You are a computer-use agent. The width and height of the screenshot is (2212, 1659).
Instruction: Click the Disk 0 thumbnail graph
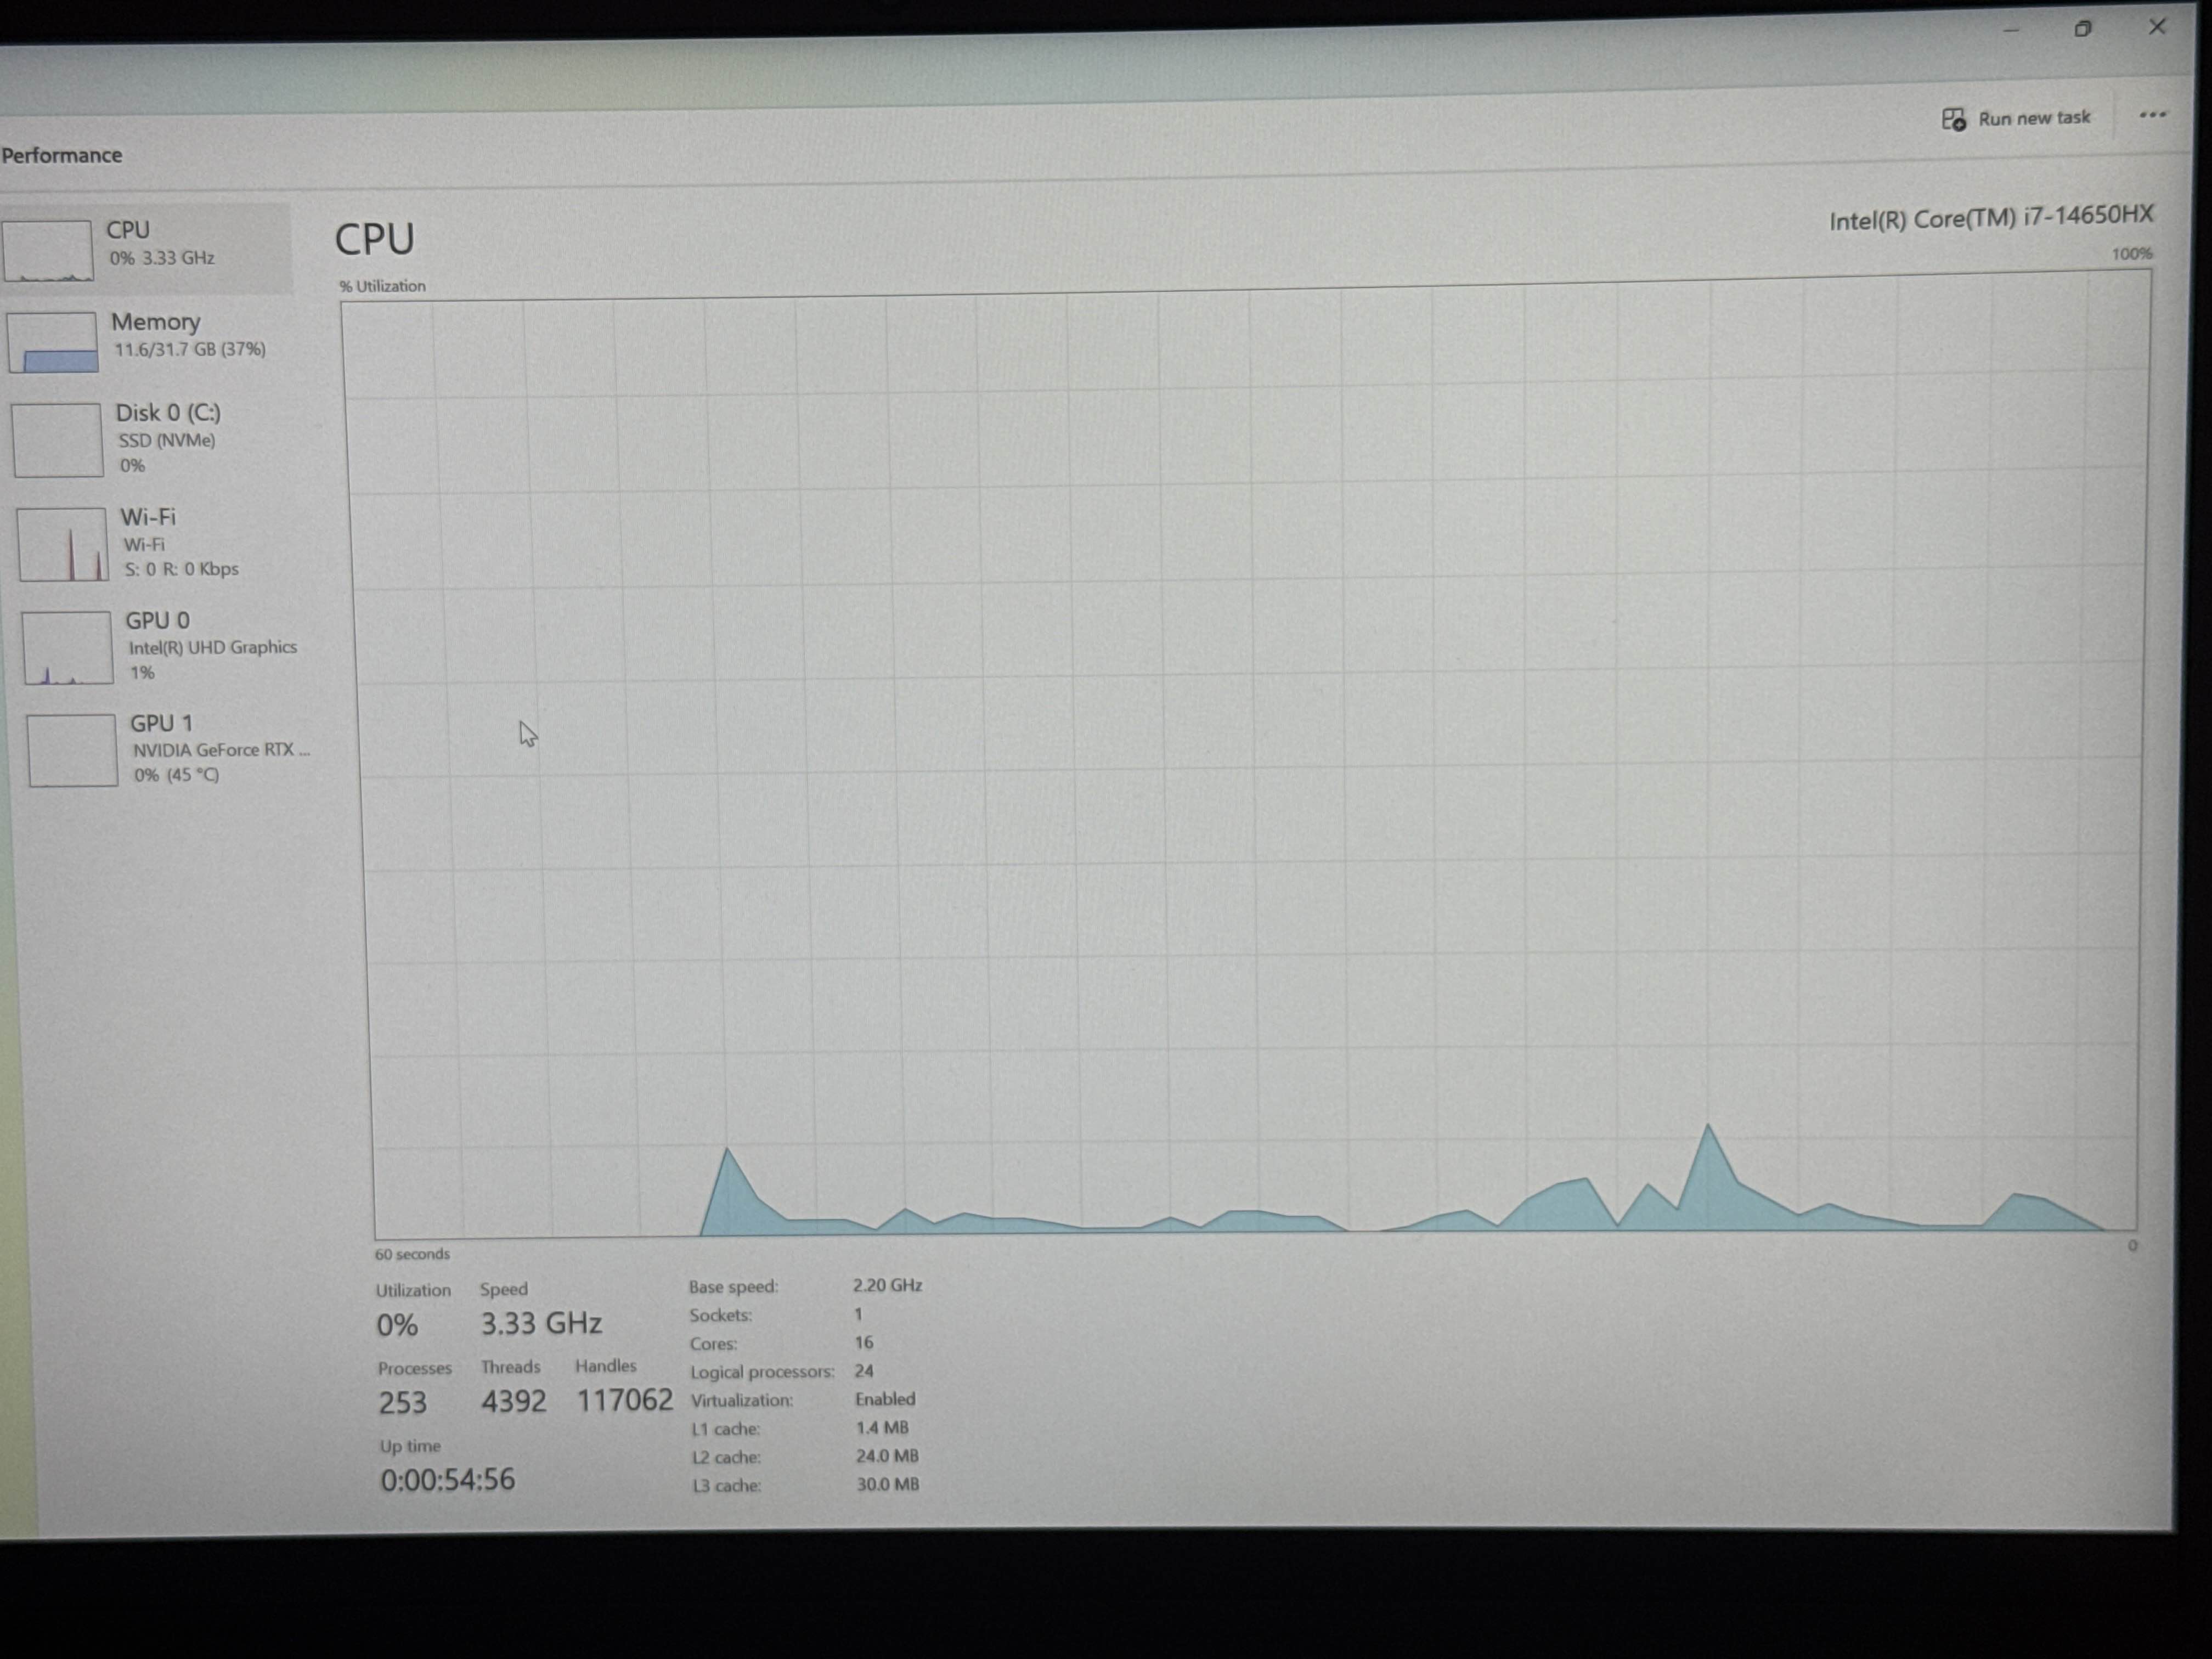57,440
